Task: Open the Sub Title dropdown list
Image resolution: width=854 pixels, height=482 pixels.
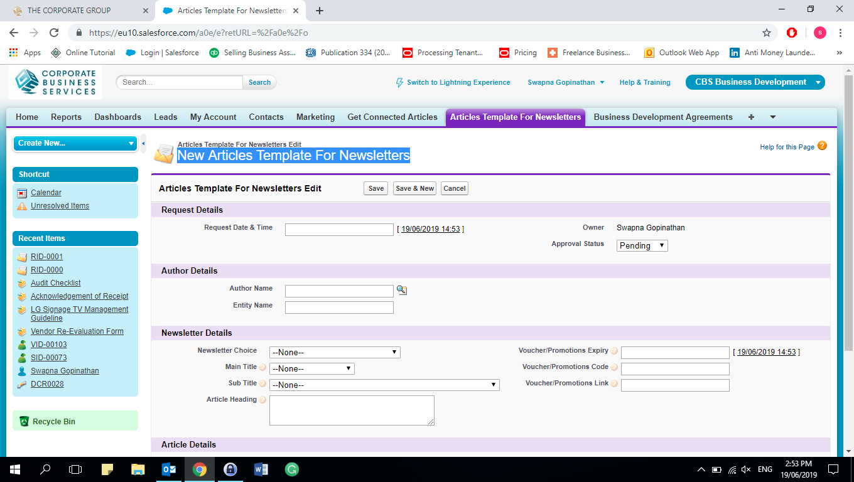Action: click(384, 385)
